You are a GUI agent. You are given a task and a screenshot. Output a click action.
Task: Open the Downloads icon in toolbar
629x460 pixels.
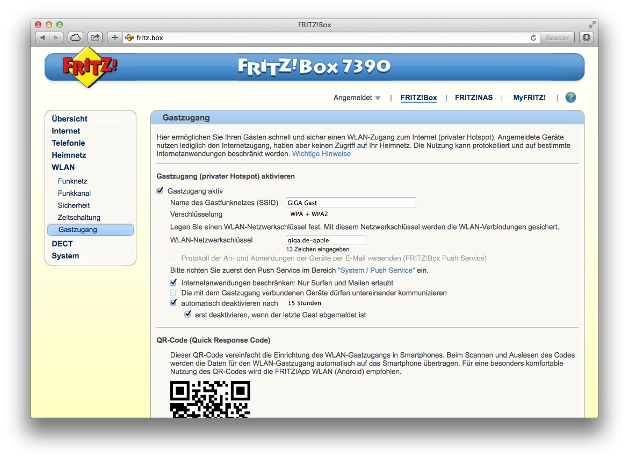point(587,38)
